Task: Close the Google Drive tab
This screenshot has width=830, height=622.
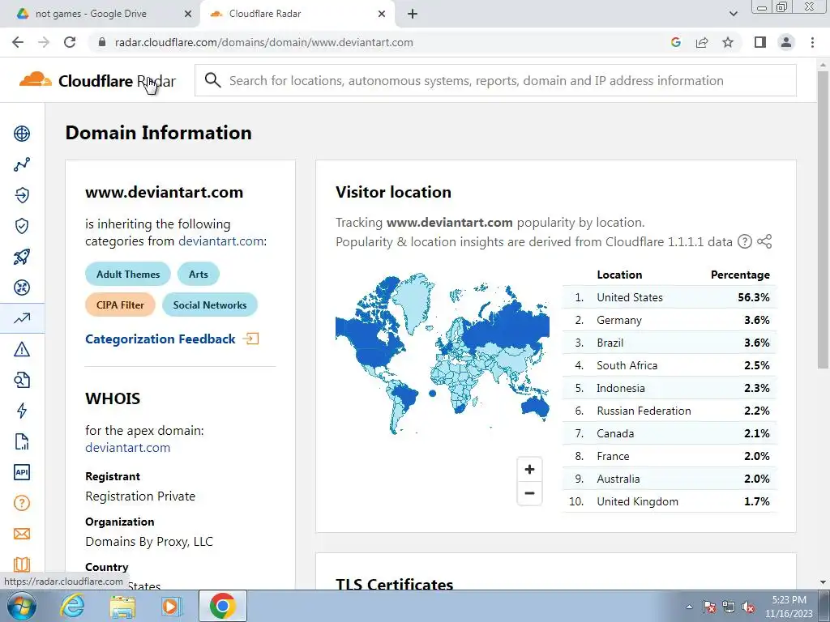Action: pos(188,14)
